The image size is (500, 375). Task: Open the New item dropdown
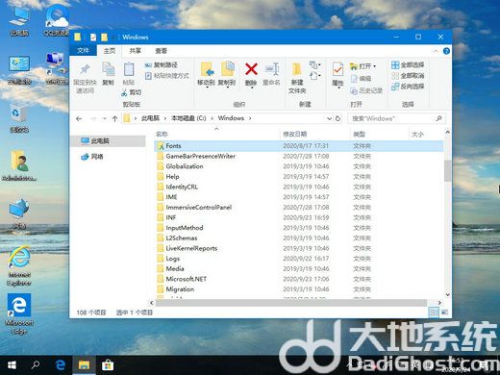click(x=315, y=65)
